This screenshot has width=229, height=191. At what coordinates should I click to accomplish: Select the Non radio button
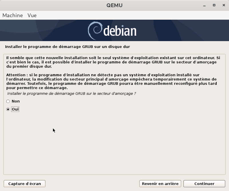pos(8,101)
